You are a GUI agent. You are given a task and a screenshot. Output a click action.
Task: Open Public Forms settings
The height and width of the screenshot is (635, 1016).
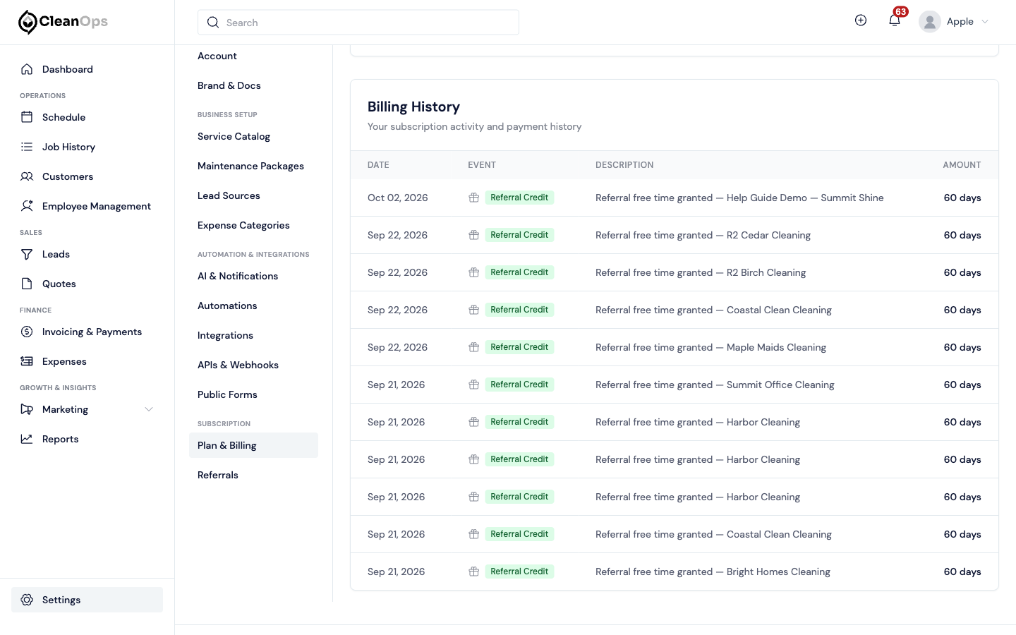click(x=227, y=394)
